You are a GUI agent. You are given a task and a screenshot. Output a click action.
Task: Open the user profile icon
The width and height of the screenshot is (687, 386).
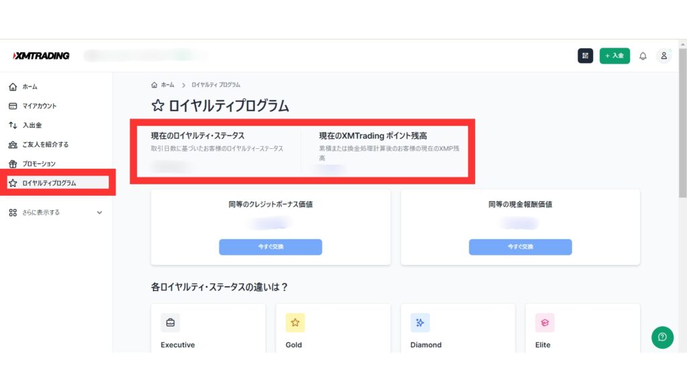(664, 56)
